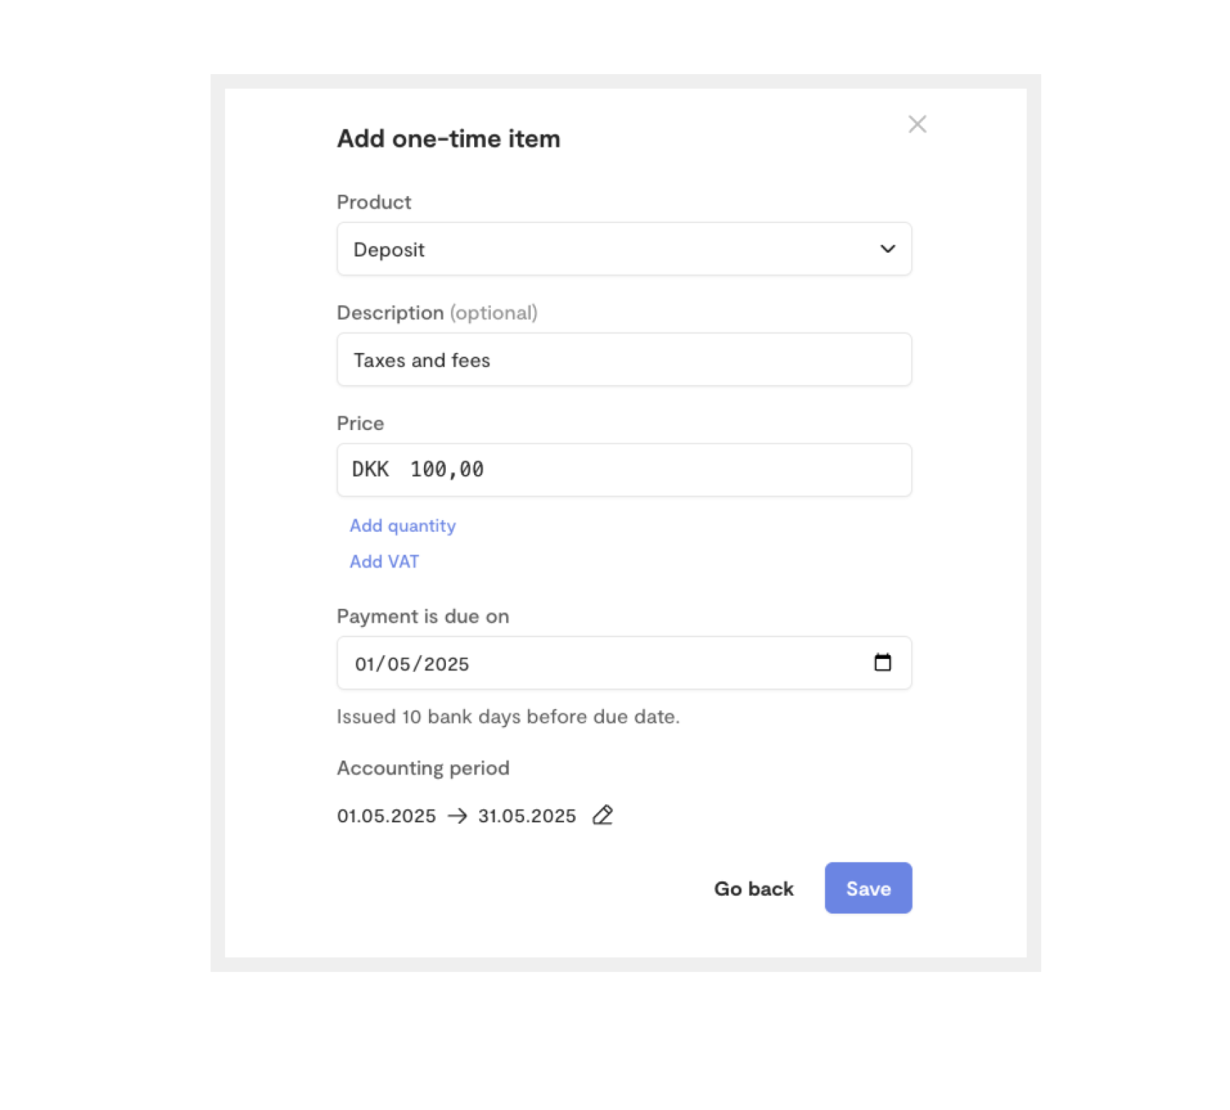Click the Product dropdown chevron arrow

[887, 249]
